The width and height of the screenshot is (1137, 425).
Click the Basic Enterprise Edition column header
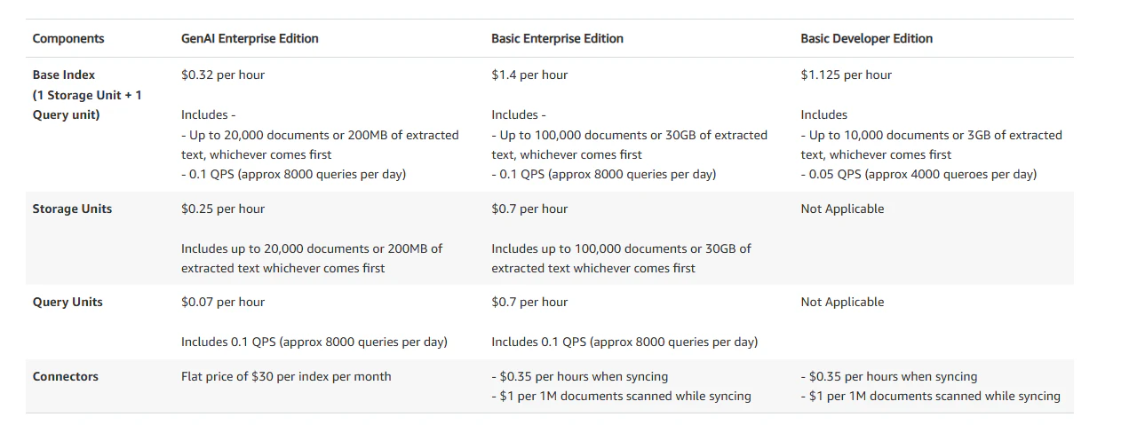557,38
